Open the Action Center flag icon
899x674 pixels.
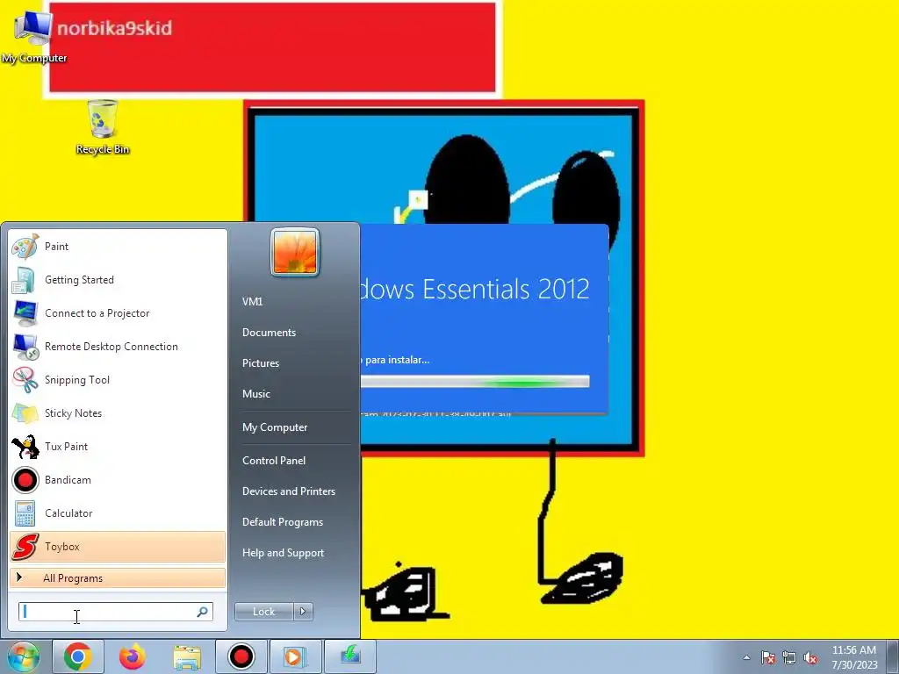(767, 658)
